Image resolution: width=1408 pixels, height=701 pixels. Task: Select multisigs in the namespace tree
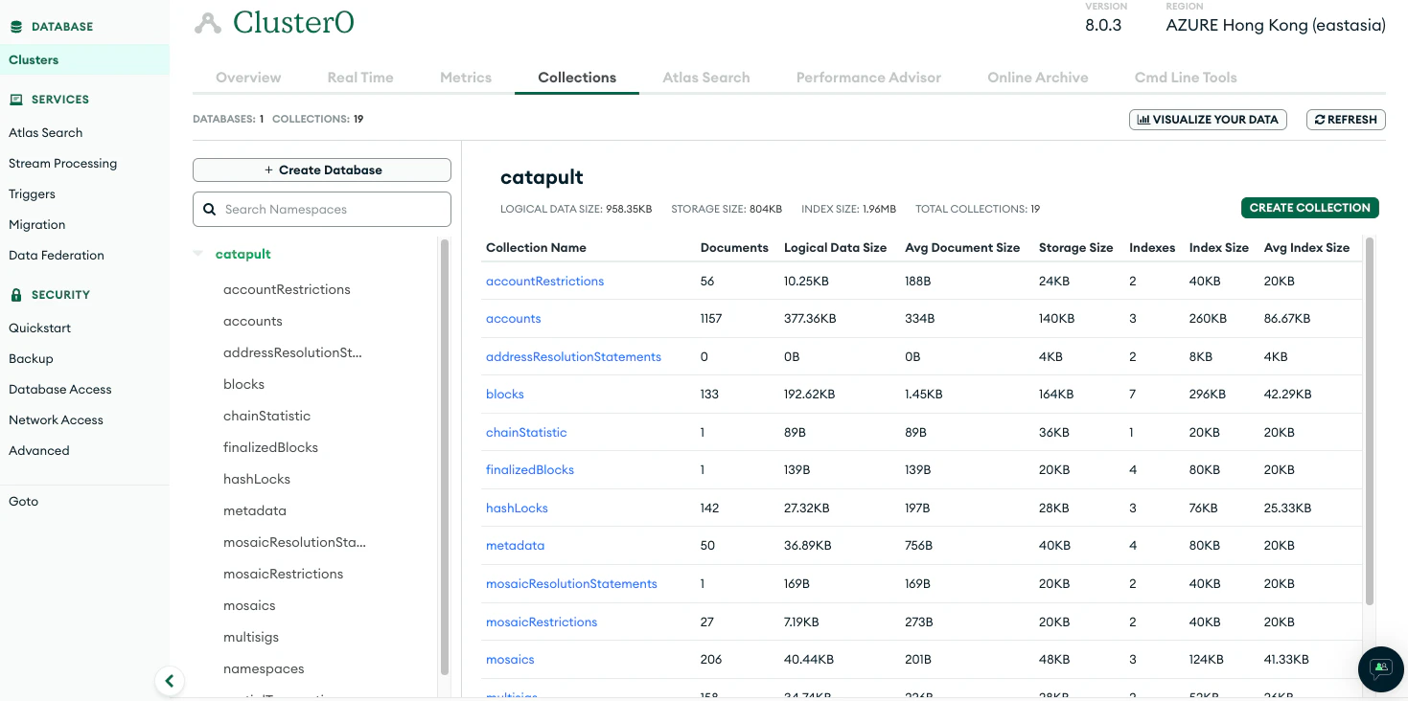coord(251,638)
